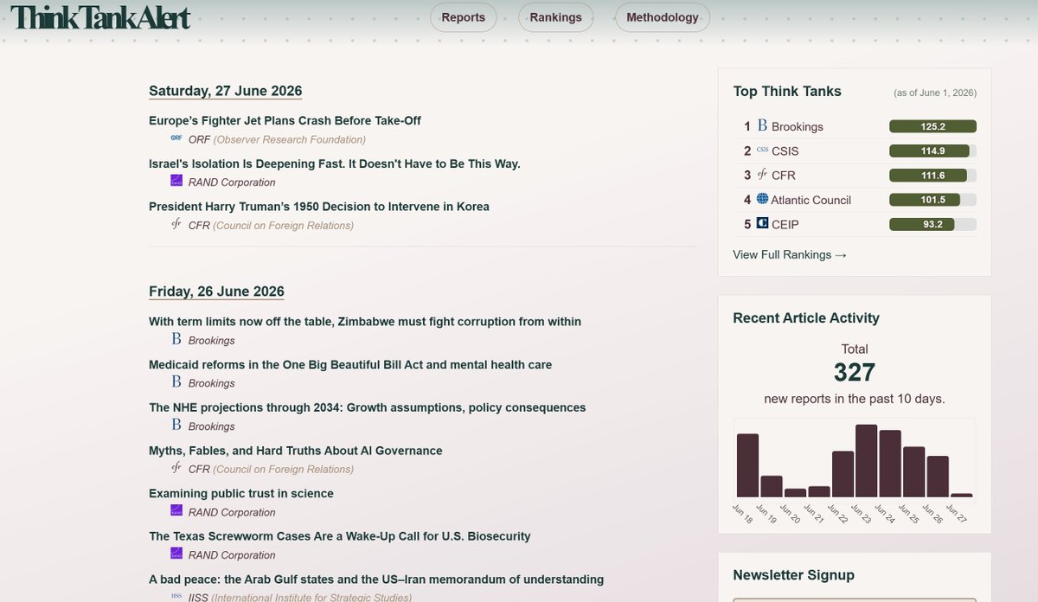Click the Jun 22 activity chart bar
The width and height of the screenshot is (1038, 602).
tap(843, 474)
